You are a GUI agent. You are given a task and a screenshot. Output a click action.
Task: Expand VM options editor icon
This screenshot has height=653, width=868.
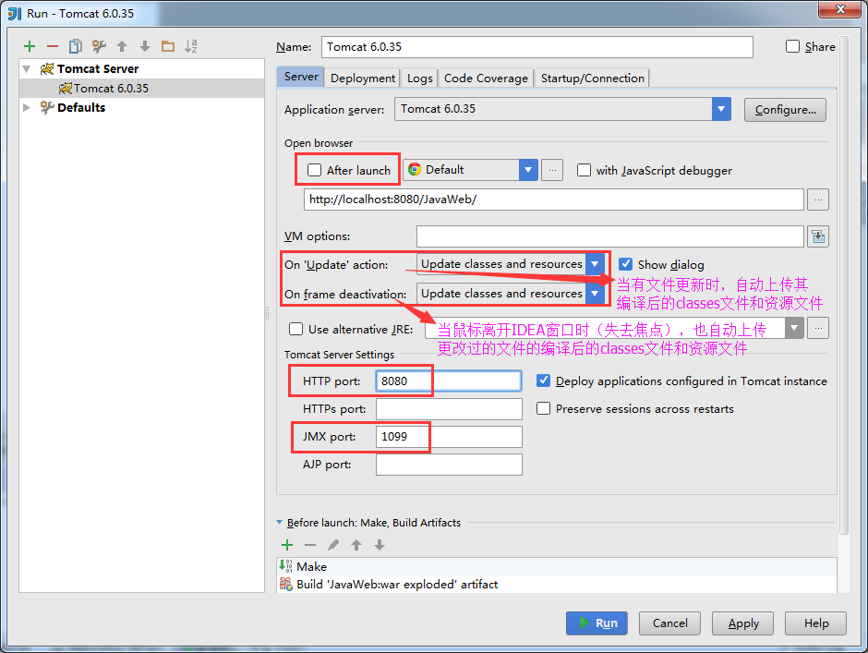[817, 236]
